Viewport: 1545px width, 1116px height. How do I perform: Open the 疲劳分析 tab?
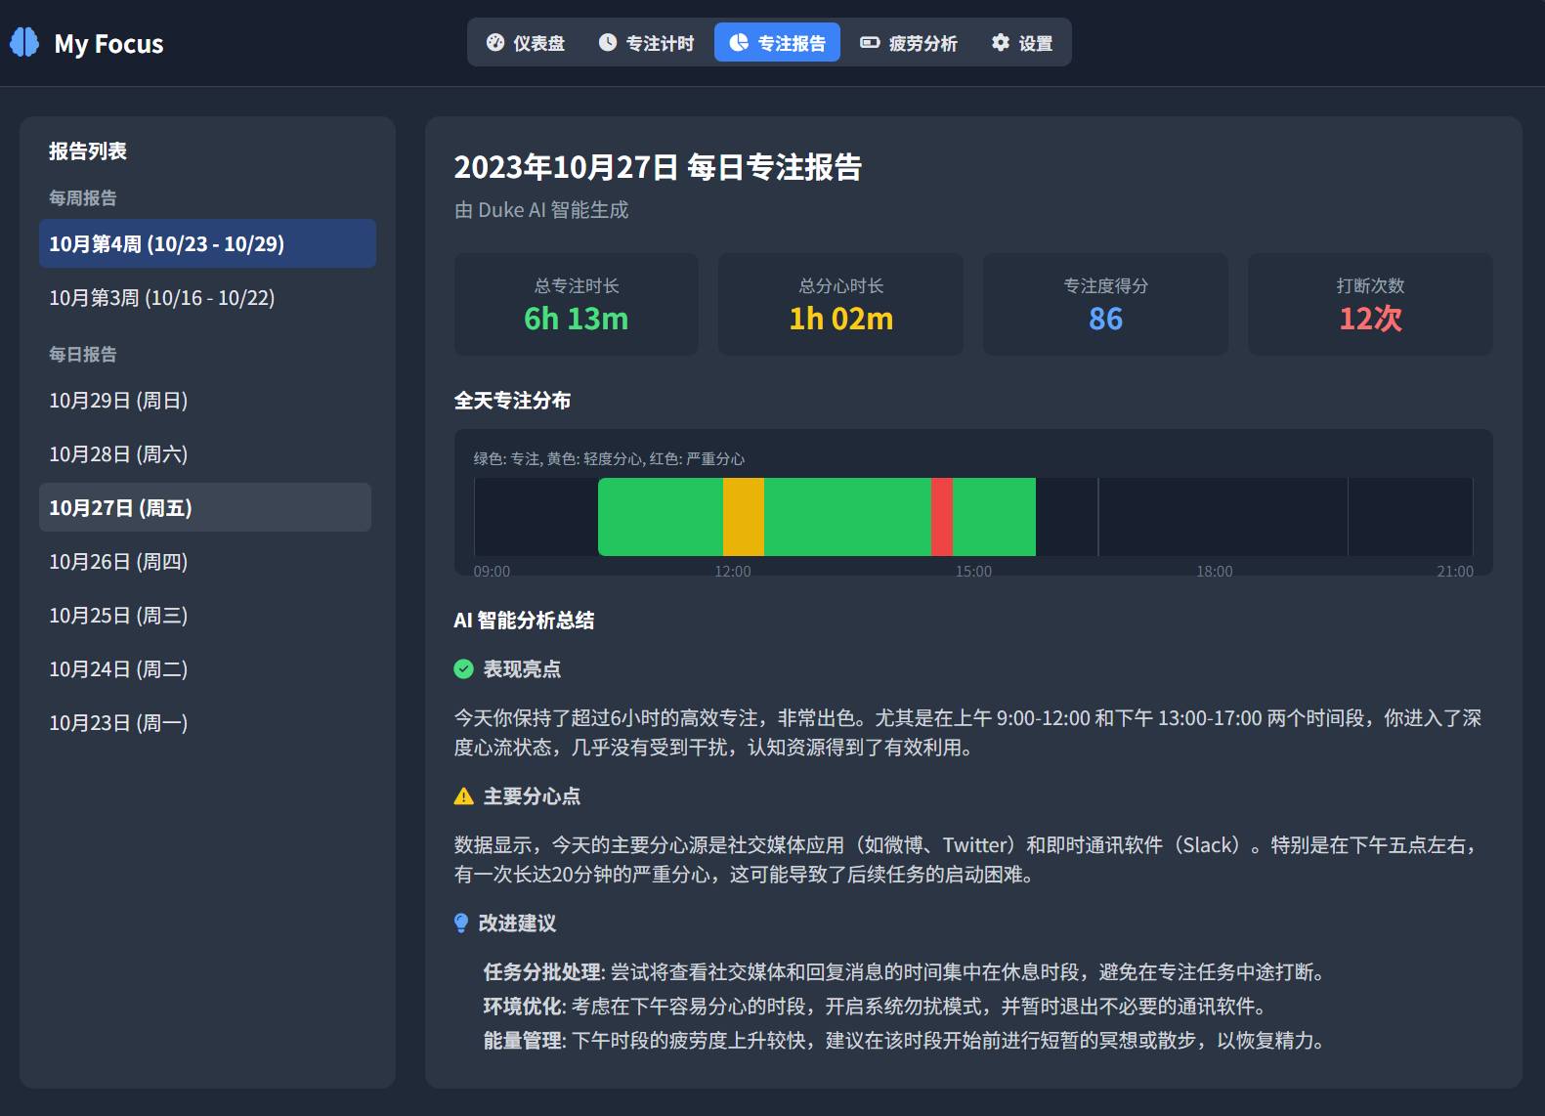pos(909,42)
